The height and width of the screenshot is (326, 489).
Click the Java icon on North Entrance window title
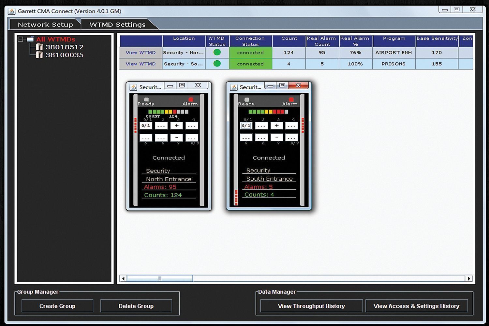point(133,87)
